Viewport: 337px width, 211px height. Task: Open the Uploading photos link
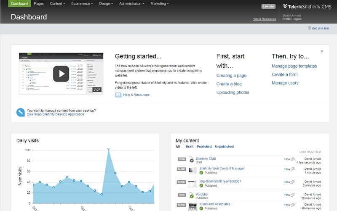[x=233, y=92]
